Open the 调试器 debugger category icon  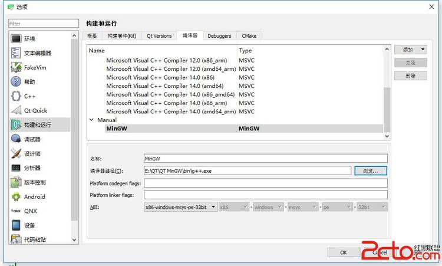point(16,139)
